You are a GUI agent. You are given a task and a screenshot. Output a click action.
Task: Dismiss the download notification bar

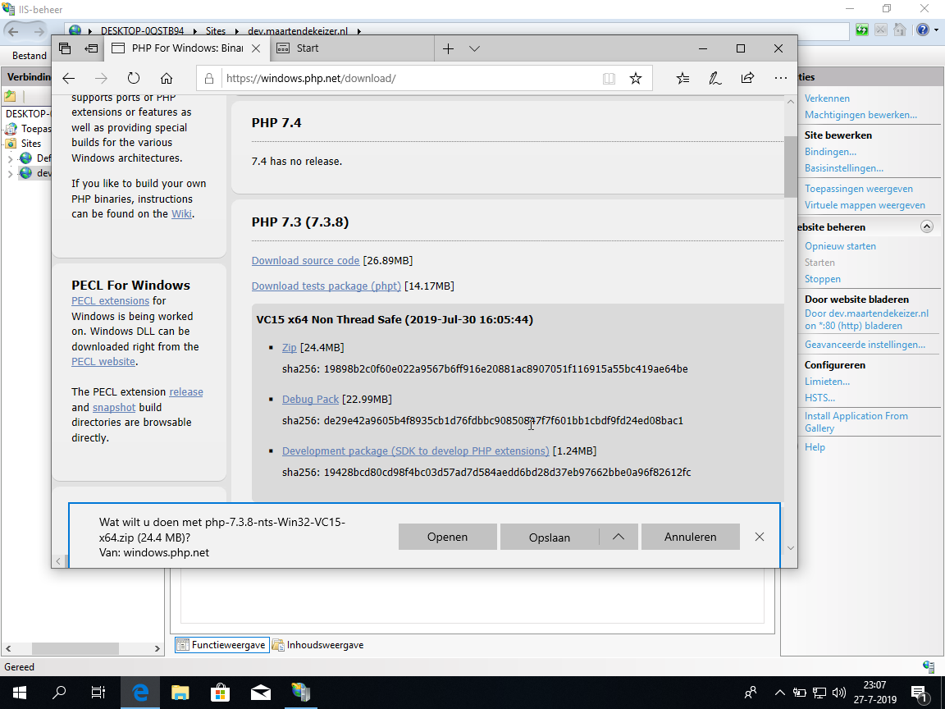pos(760,537)
